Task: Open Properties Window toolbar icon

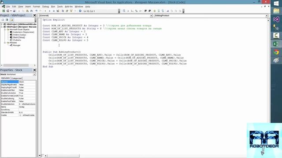Action: (67, 11)
